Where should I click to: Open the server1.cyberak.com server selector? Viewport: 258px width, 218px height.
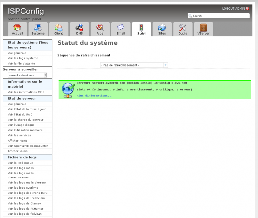27,75
